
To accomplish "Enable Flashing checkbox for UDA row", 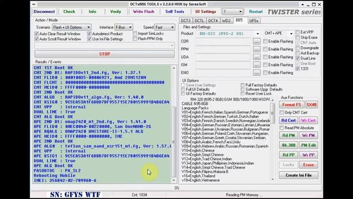I will 265,57.
